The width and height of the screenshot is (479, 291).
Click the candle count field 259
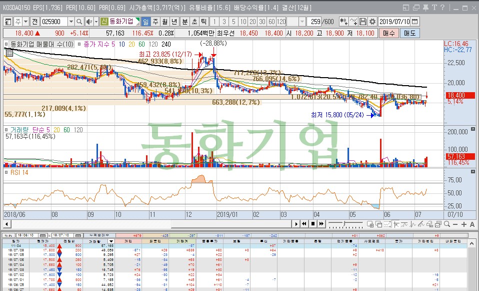[314, 22]
